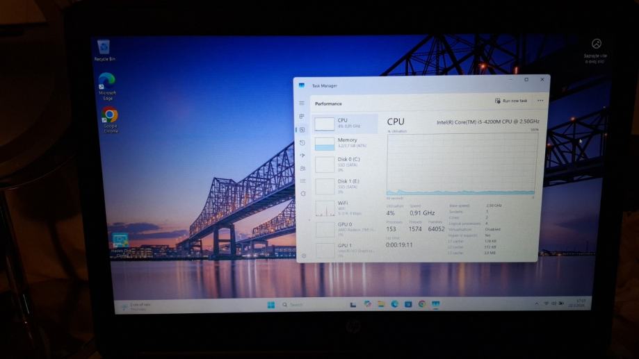Select the WiFi performance entry
639x359 pixels.
tap(345, 208)
